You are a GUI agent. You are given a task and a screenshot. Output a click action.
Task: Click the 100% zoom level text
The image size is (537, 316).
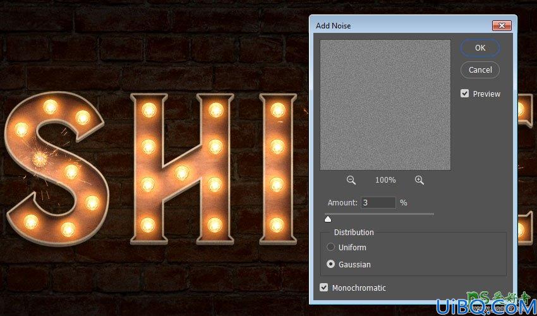385,180
